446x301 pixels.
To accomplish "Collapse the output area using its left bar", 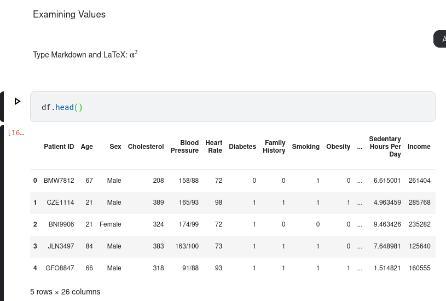I will tap(2, 213).
